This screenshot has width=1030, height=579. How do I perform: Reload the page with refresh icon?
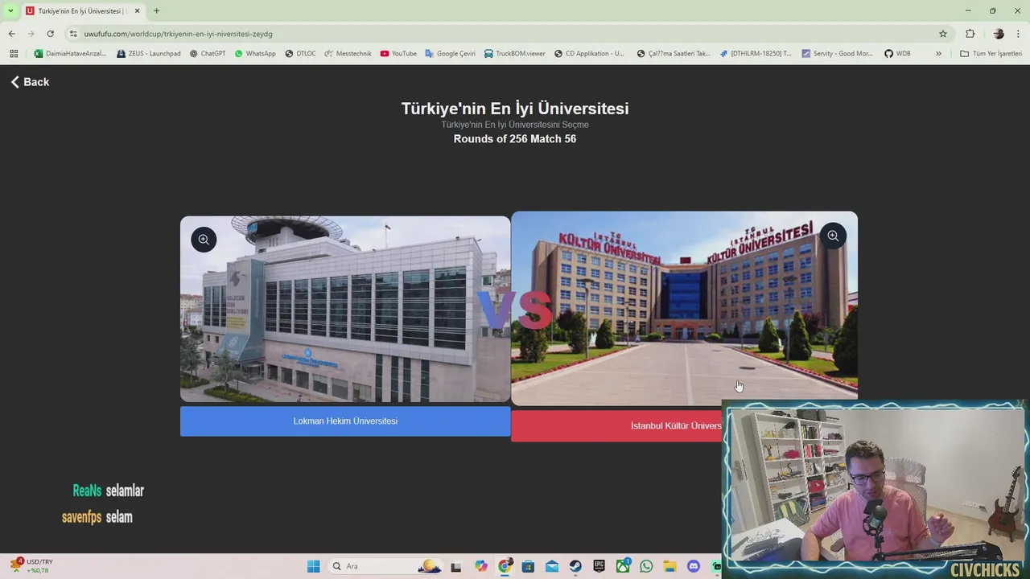(x=50, y=34)
